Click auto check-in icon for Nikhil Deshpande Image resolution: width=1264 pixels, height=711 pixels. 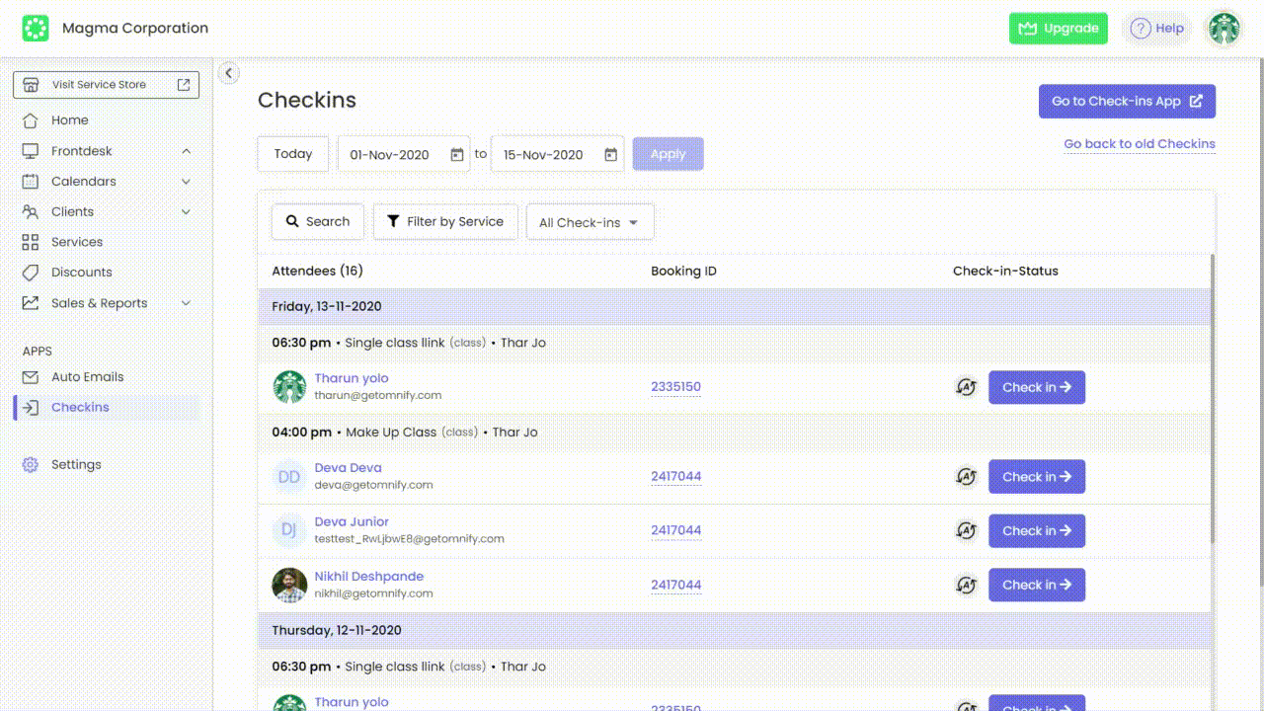[x=966, y=586]
